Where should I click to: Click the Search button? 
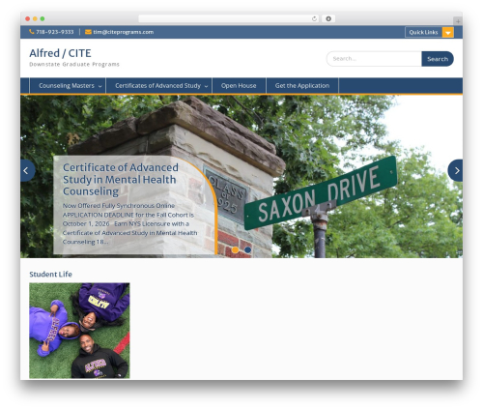438,59
